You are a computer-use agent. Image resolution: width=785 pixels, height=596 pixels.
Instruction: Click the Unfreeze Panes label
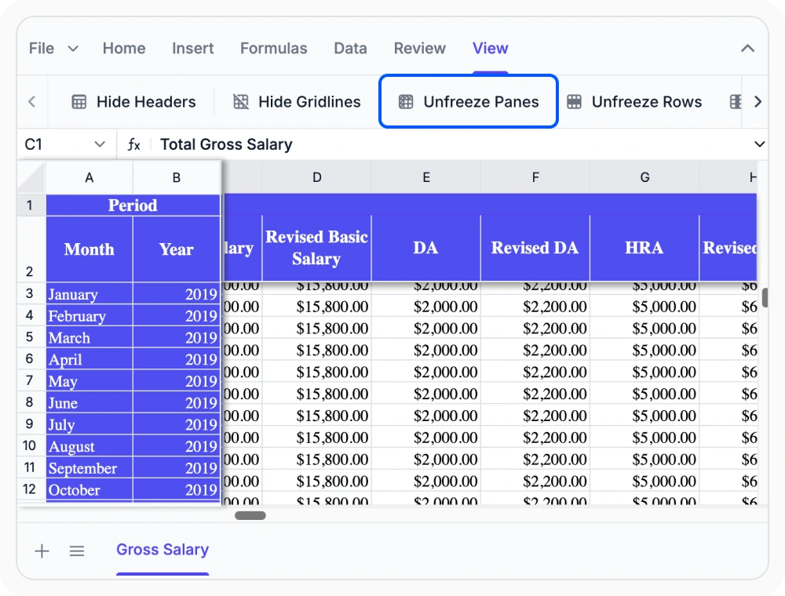[x=481, y=102]
